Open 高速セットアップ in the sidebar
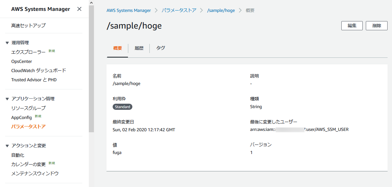Image resolution: width=392 pixels, height=187 pixels. tap(29, 26)
